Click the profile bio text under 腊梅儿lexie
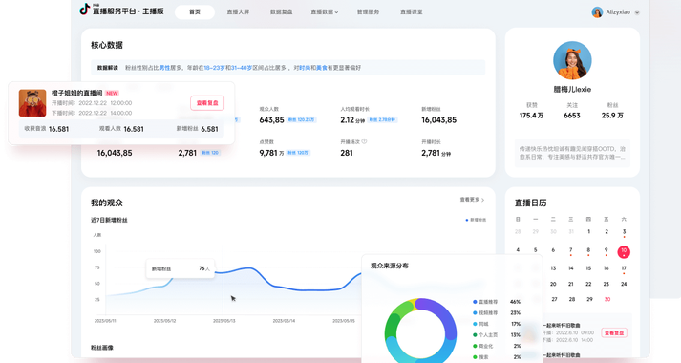The width and height of the screenshot is (681, 363). pyautogui.click(x=572, y=153)
